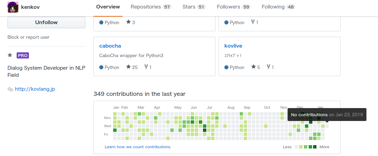
Task: Click the darkest green legend swatch
Action: pyautogui.click(x=315, y=147)
